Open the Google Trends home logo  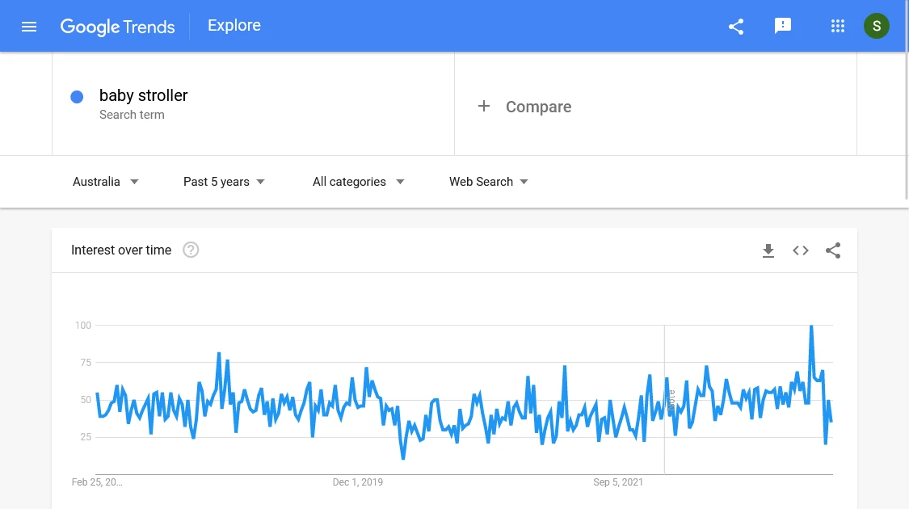coord(118,27)
